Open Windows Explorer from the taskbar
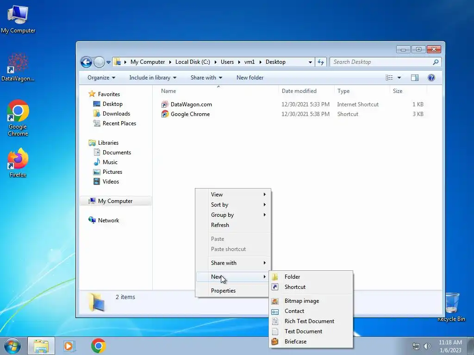Viewport: 474px width, 355px height. click(x=41, y=346)
